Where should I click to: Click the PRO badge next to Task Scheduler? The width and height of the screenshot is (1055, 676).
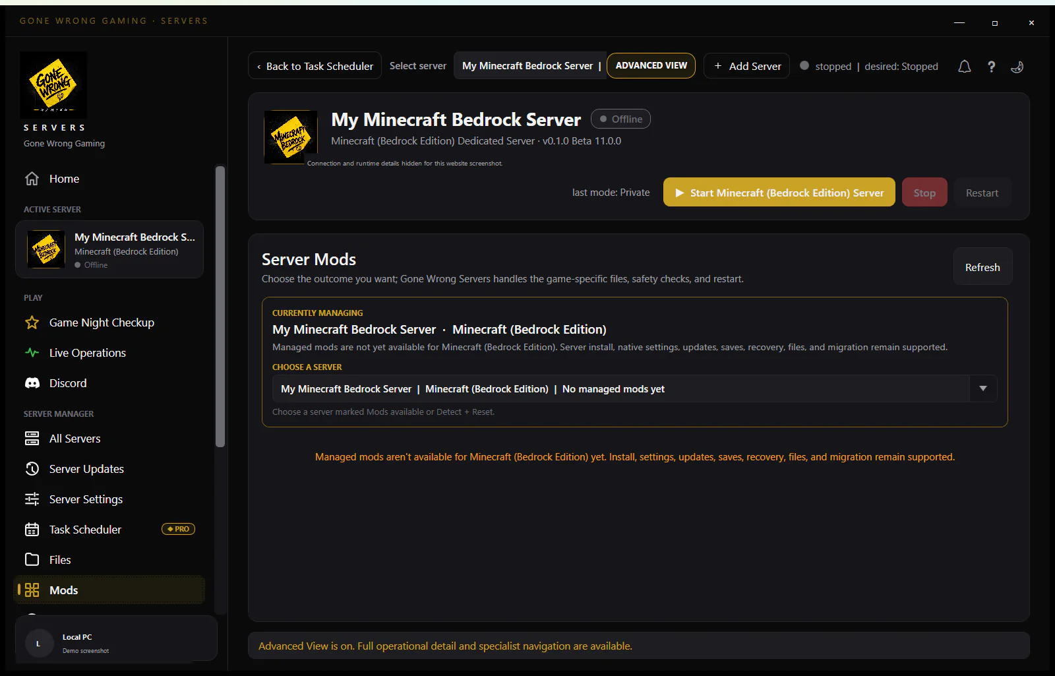tap(178, 529)
